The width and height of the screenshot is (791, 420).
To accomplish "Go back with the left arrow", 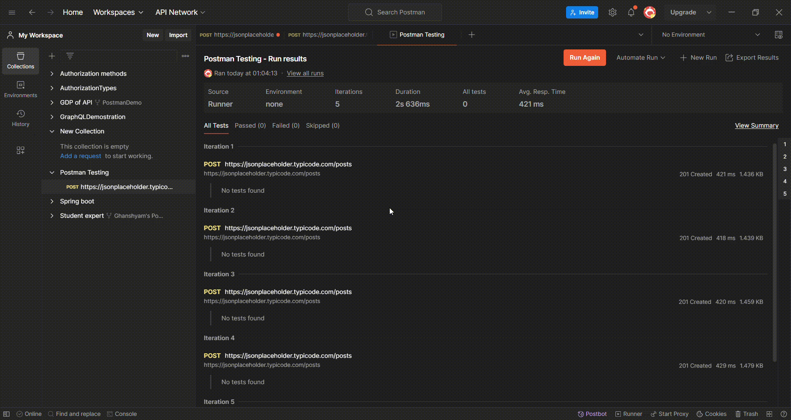I will pyautogui.click(x=32, y=12).
